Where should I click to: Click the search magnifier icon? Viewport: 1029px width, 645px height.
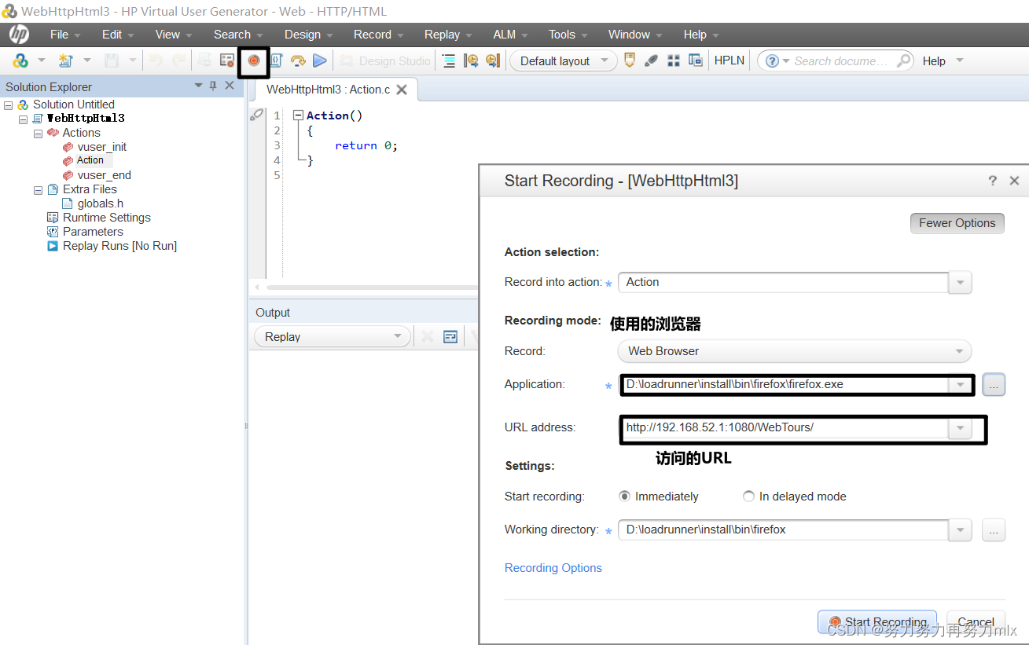904,60
